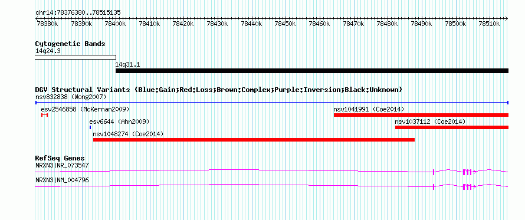Click the chr14:78376380..78515135 coordinate label
The height and width of the screenshot is (220, 525).
[78, 13]
